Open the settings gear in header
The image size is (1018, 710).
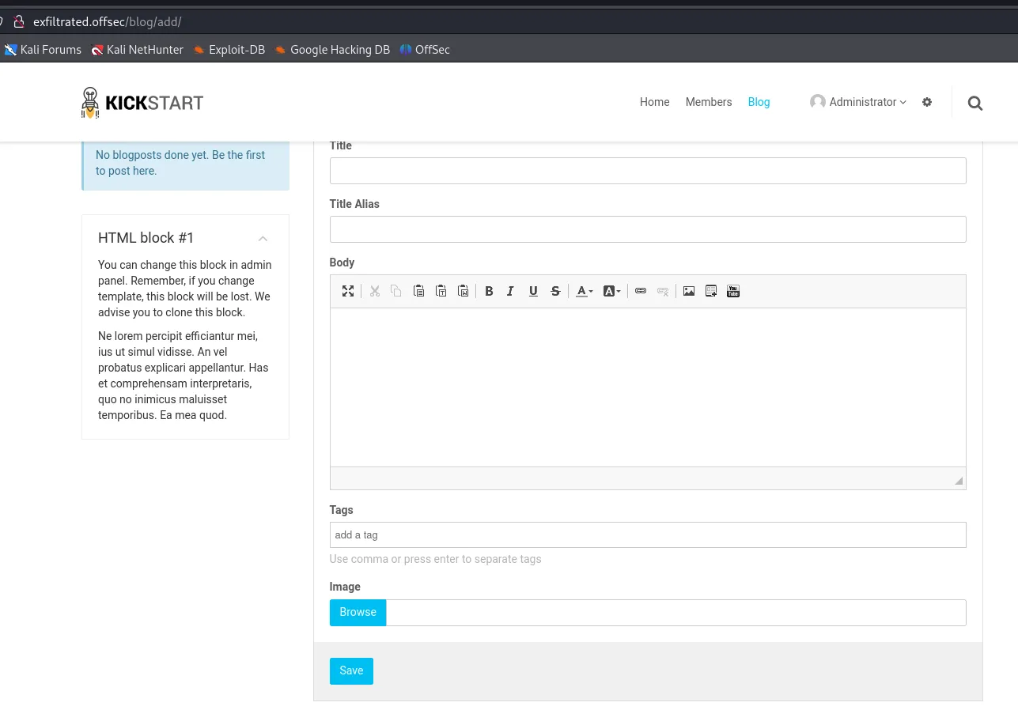(927, 102)
